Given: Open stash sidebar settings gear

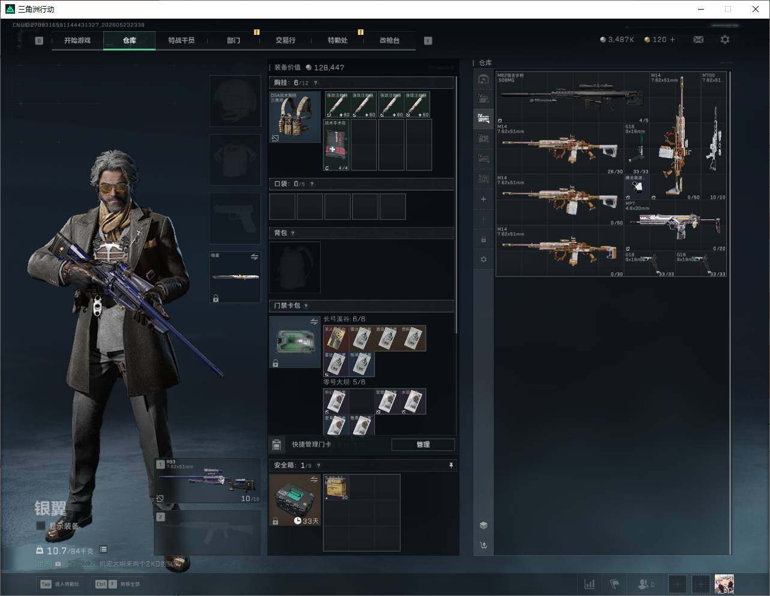Looking at the screenshot, I should (484, 260).
